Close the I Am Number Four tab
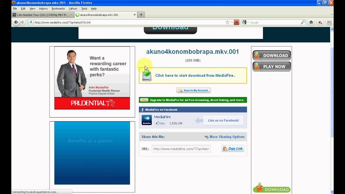This screenshot has height=194, width=345. [x=71, y=15]
